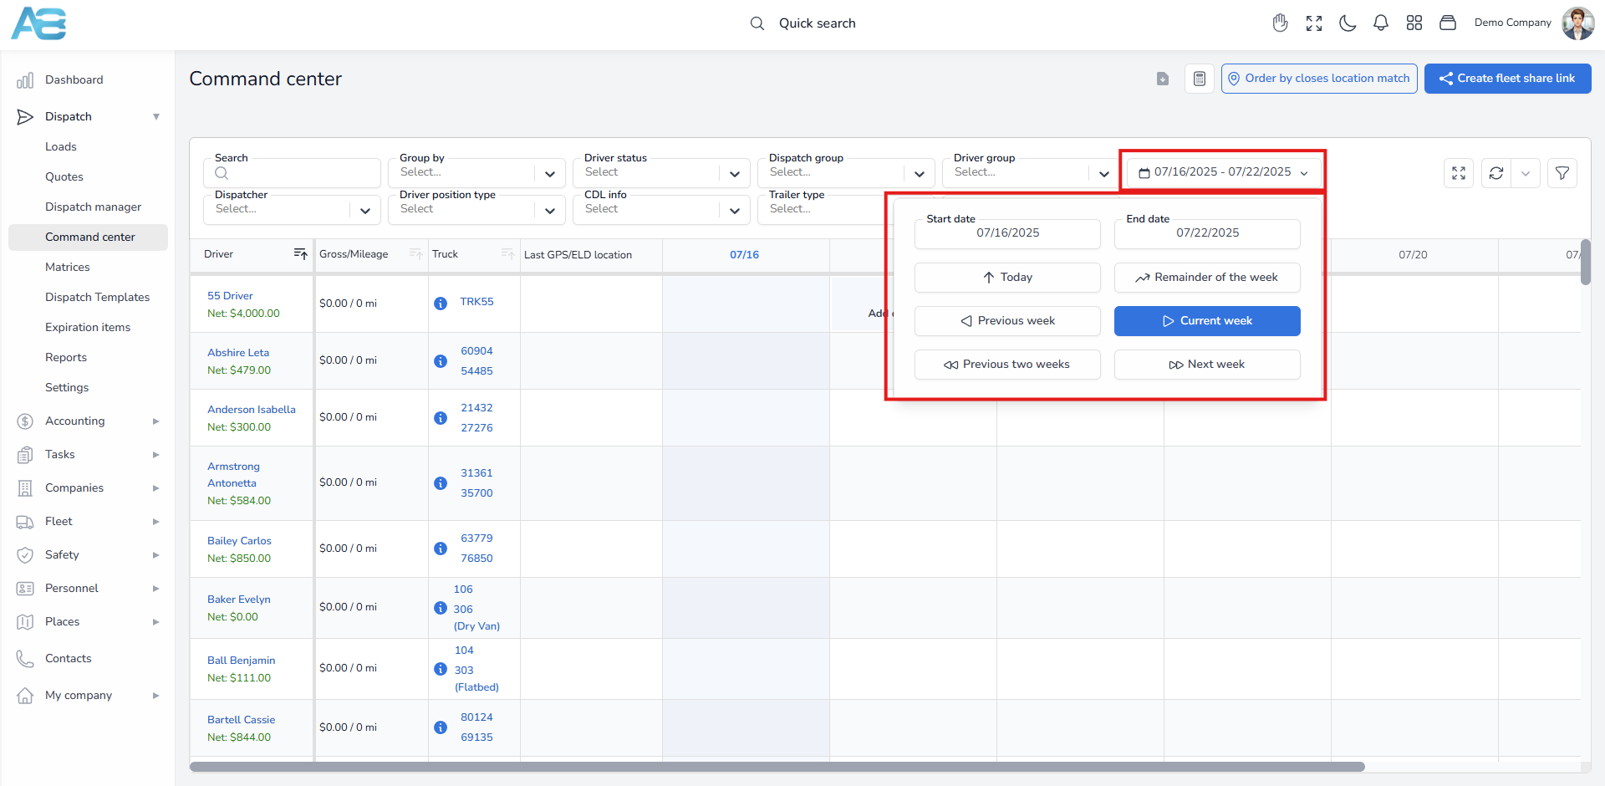
Task: Open the apps grid icon
Action: pyautogui.click(x=1414, y=23)
